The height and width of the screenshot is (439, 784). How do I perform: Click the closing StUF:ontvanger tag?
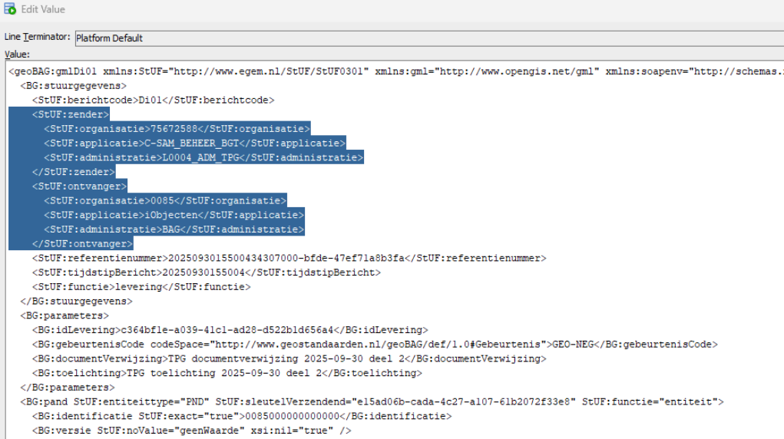[82, 244]
